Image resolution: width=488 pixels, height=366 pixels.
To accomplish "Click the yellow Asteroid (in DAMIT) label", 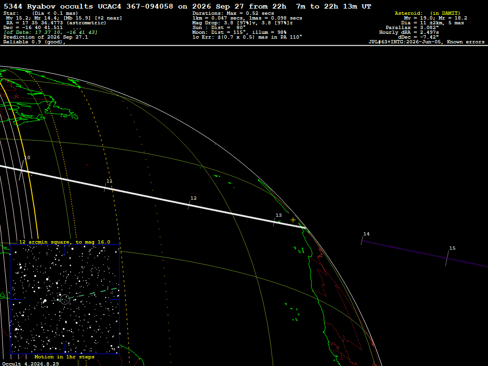I will [427, 13].
